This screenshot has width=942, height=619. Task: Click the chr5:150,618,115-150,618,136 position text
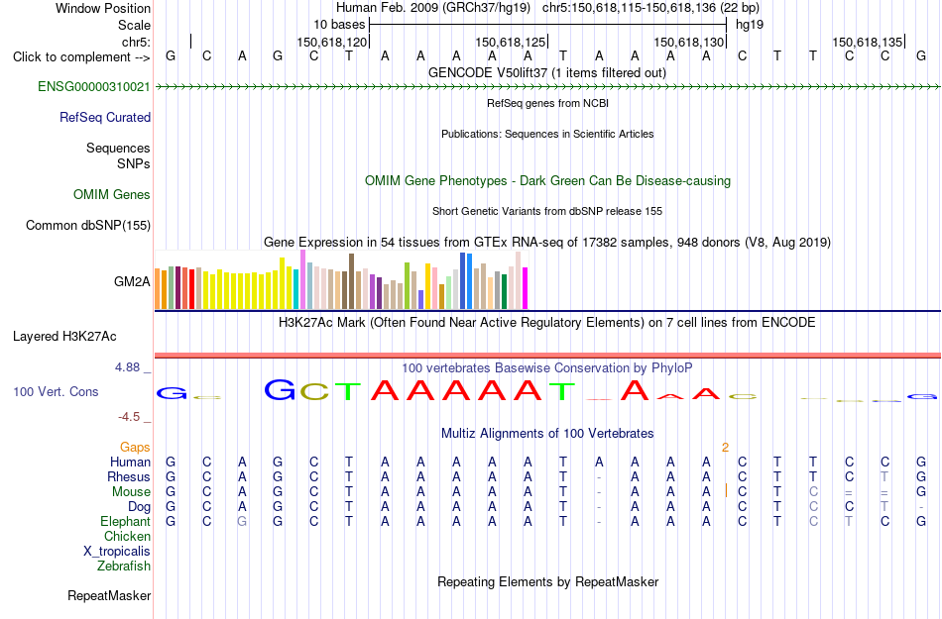(x=650, y=8)
